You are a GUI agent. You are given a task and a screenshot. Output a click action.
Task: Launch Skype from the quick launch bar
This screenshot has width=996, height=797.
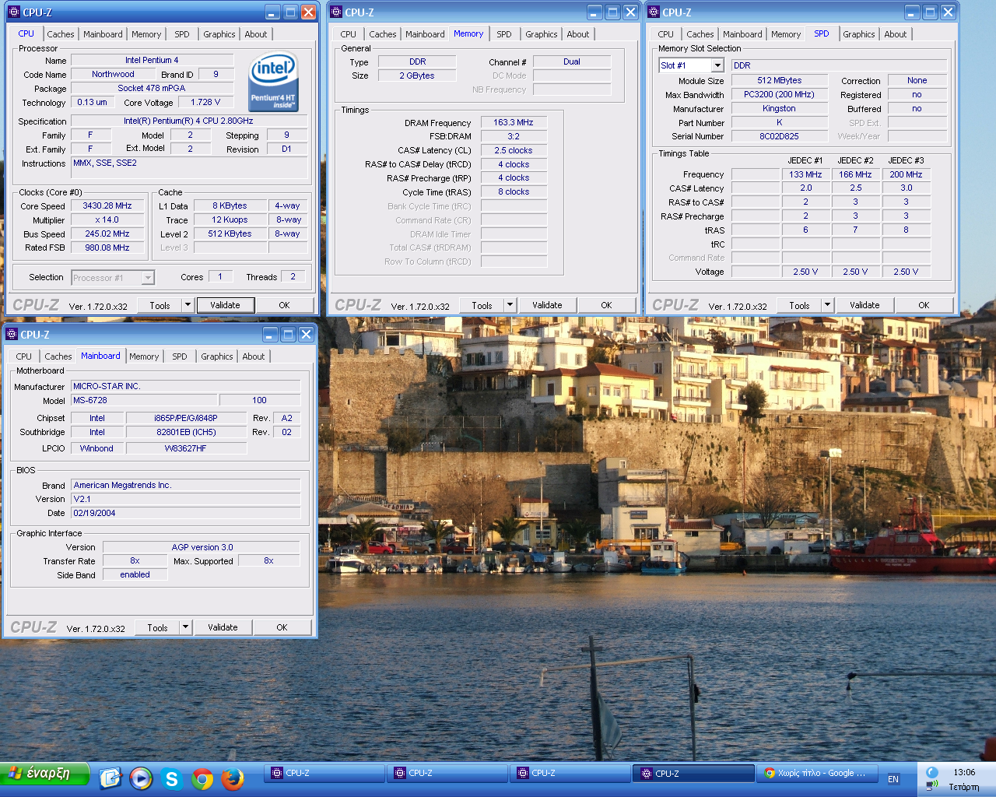171,778
